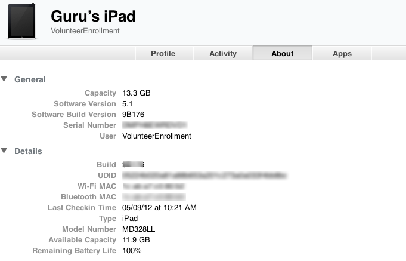
Task: Collapse the Details section triangle
Action: [4, 151]
